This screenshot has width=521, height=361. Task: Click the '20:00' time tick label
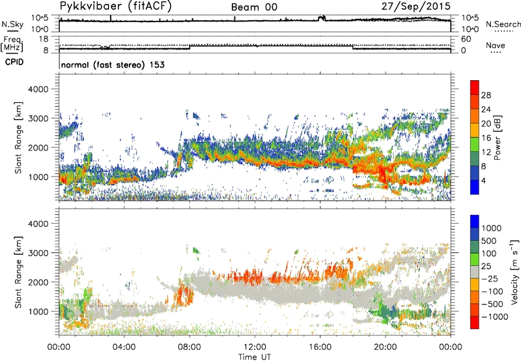(x=385, y=347)
